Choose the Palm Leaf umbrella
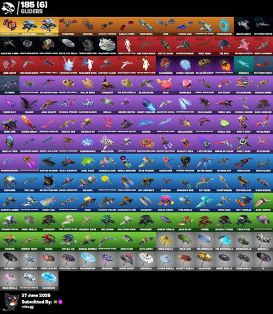Image resolution: width=273 pixels, height=314 pixels. [x=185, y=241]
